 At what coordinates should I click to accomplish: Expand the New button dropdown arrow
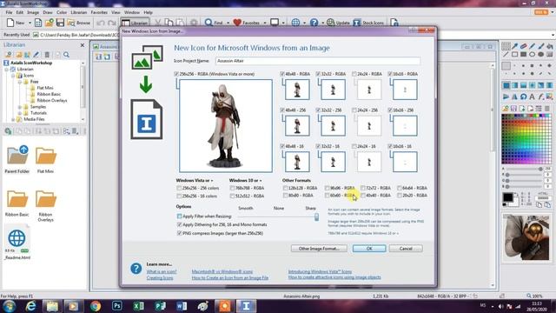[x=30, y=23]
